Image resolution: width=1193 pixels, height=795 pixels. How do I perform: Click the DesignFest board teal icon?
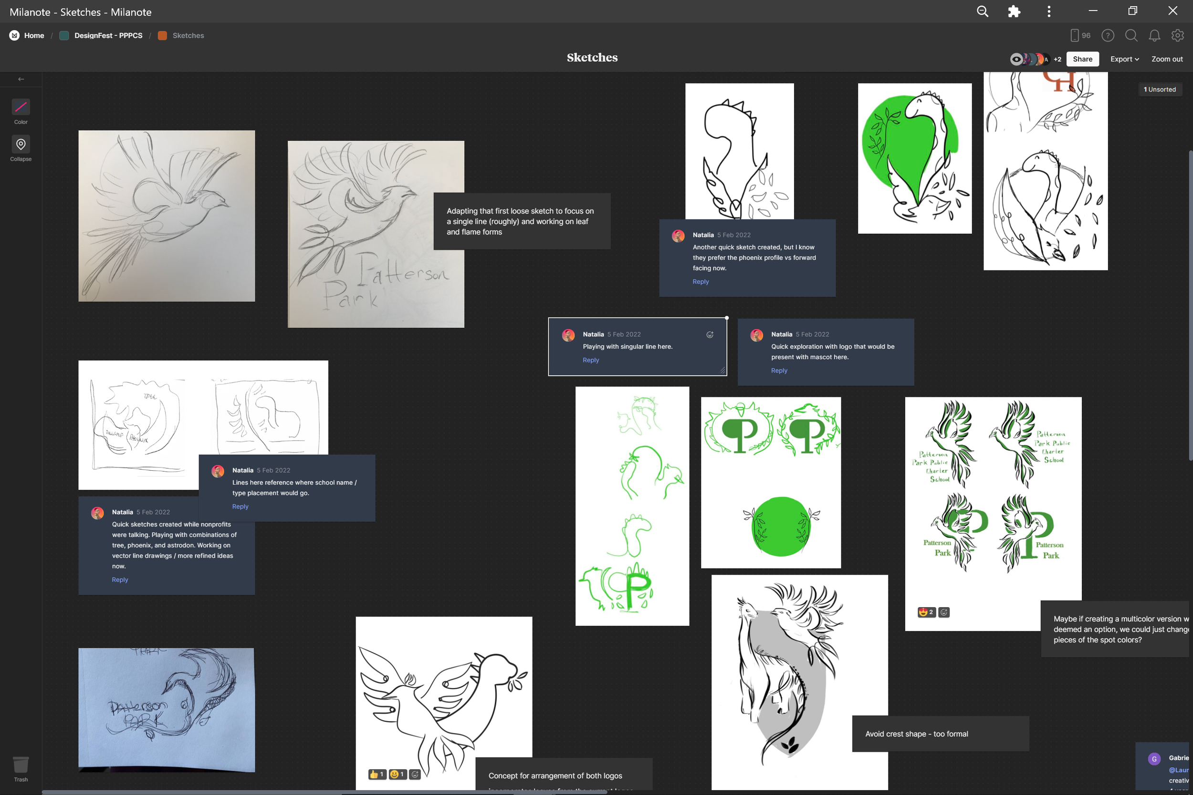[64, 35]
